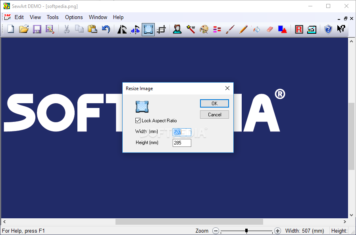356x235 pixels.
Task: Click the sewing machine Stitch Image icon
Action: (312, 29)
